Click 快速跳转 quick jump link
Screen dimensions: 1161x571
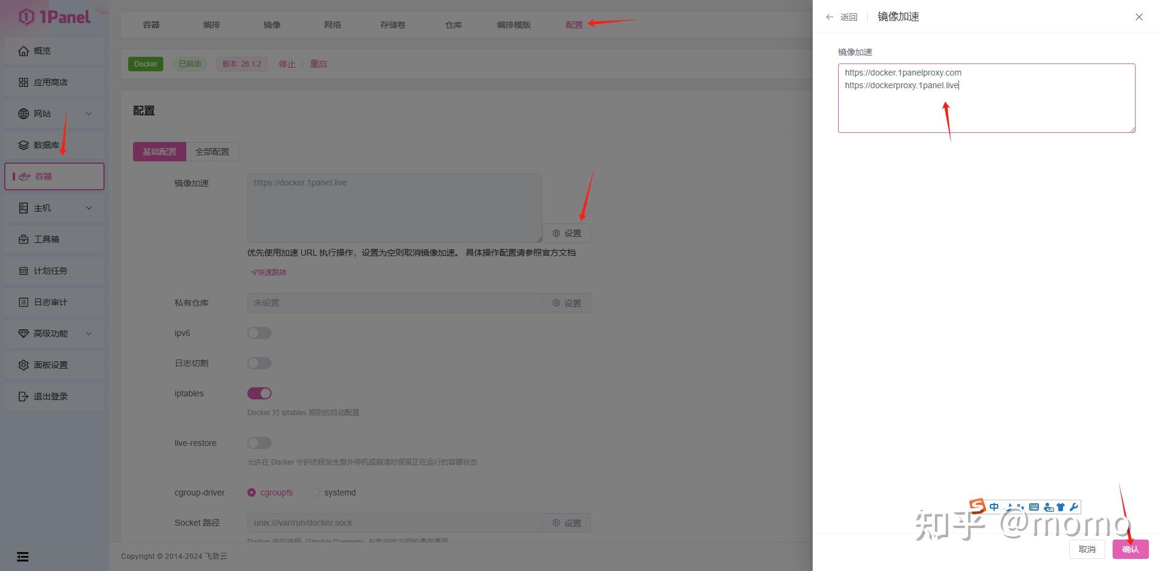268,272
